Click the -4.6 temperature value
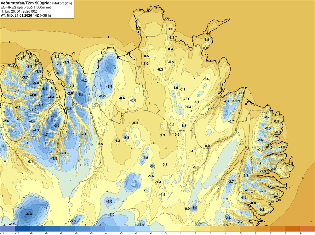The height and width of the screenshot is (235, 315). (x=59, y=73)
